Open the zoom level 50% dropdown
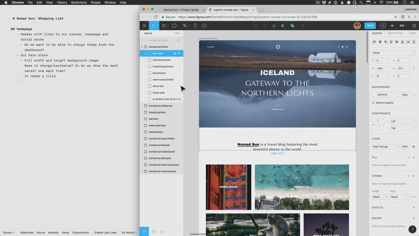The height and width of the screenshot is (236, 419). coord(403,25)
